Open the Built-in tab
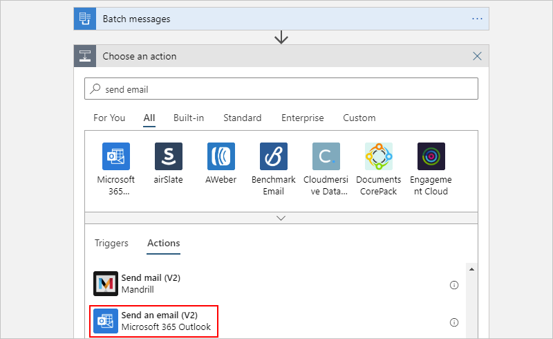The width and height of the screenshot is (553, 339). coord(189,118)
